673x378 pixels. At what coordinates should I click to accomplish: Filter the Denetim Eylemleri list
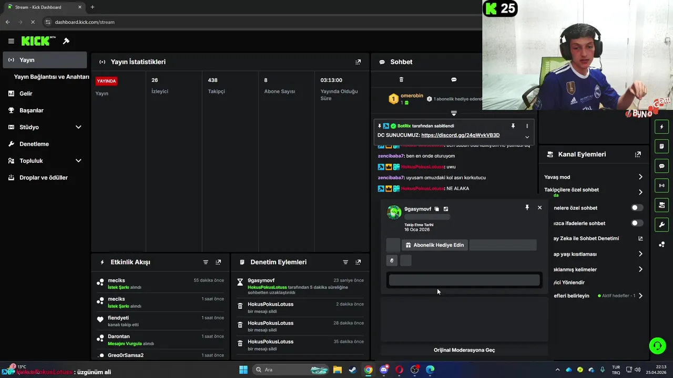point(345,262)
